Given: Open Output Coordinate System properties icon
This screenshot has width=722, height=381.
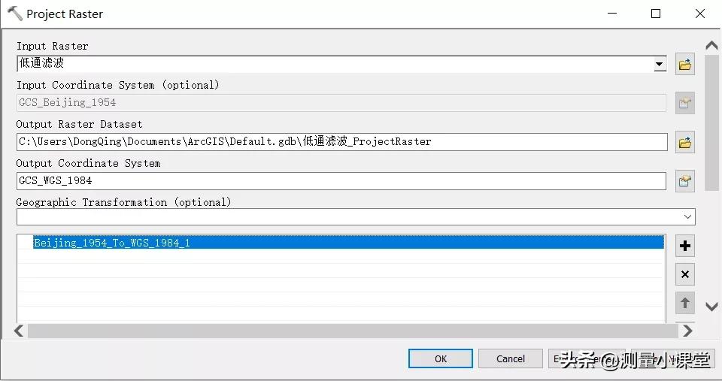Looking at the screenshot, I should tap(684, 181).
